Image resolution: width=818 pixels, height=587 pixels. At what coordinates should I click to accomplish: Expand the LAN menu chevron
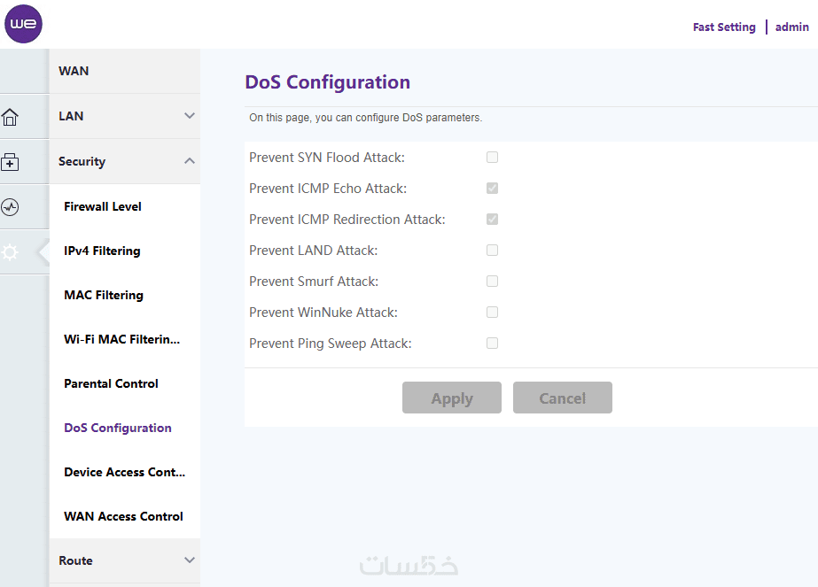click(x=189, y=116)
